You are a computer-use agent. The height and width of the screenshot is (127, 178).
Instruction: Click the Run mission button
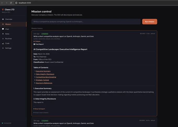click(150, 21)
